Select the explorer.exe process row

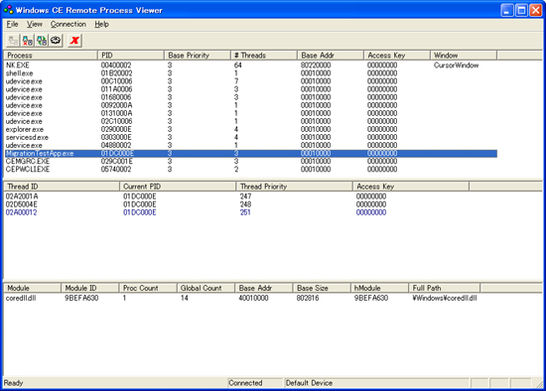click(x=250, y=129)
